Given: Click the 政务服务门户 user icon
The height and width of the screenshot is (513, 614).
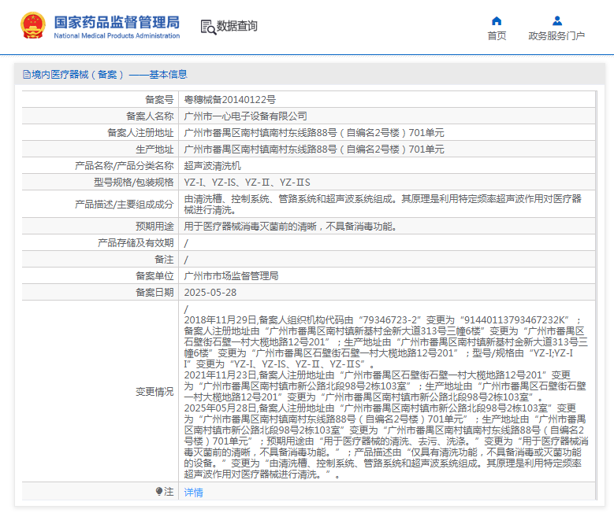Looking at the screenshot, I should tap(556, 20).
